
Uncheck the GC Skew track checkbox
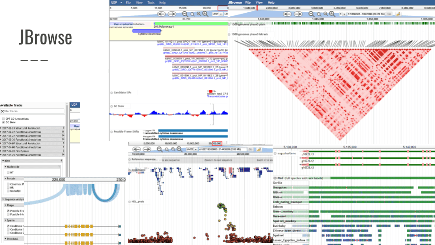coord(4,122)
